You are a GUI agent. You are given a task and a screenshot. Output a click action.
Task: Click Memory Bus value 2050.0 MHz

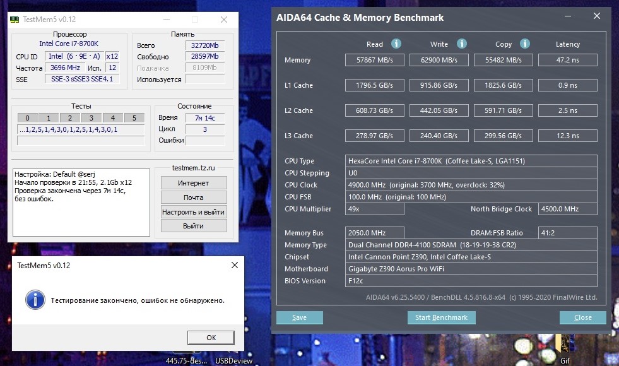[375, 233]
